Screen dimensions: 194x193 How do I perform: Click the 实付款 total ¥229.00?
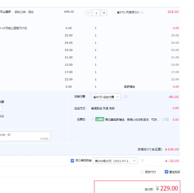[x=167, y=188]
